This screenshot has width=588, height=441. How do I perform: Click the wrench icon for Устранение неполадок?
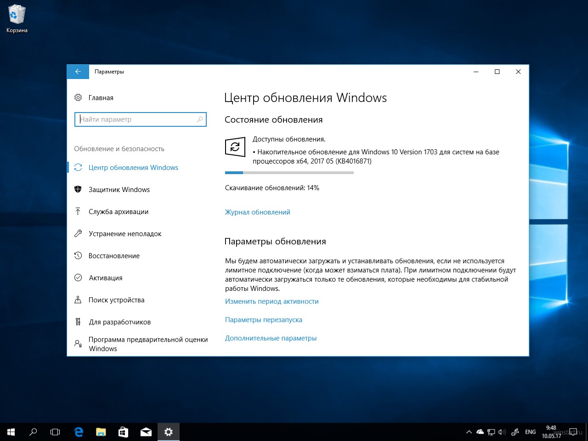[x=78, y=234]
